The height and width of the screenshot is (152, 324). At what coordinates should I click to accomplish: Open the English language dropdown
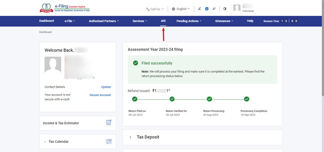[181, 9]
